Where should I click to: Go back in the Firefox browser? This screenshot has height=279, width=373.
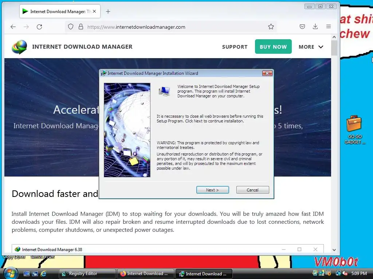pyautogui.click(x=13, y=27)
